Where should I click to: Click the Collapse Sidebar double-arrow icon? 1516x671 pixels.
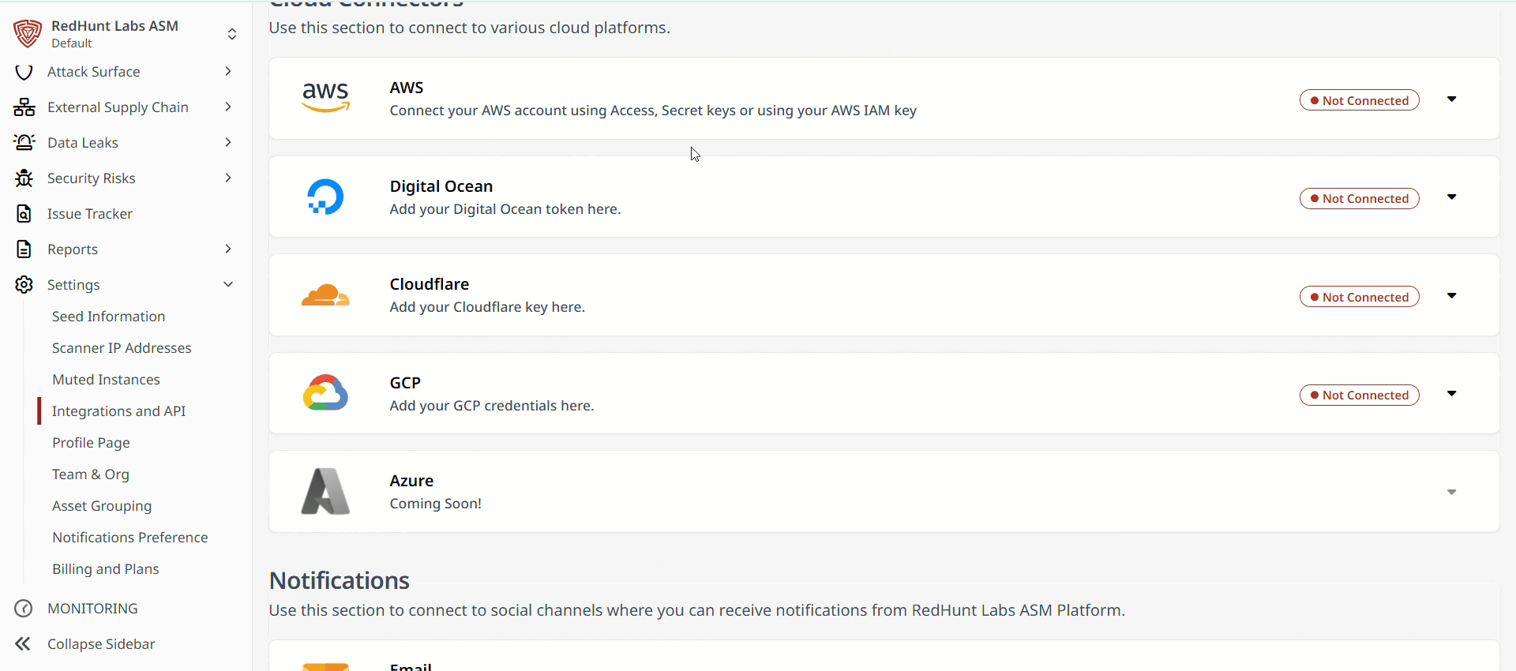click(23, 644)
